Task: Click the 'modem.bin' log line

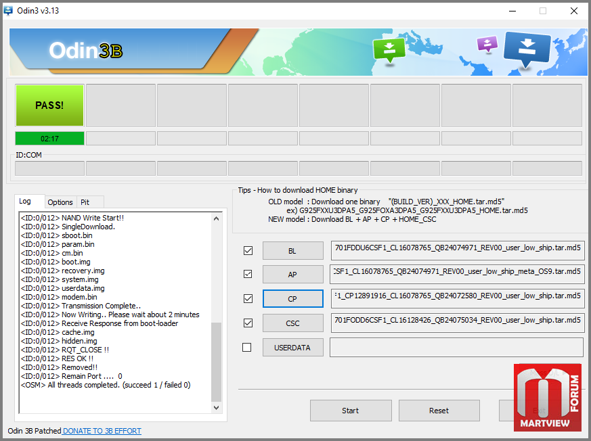Action: click(x=59, y=297)
